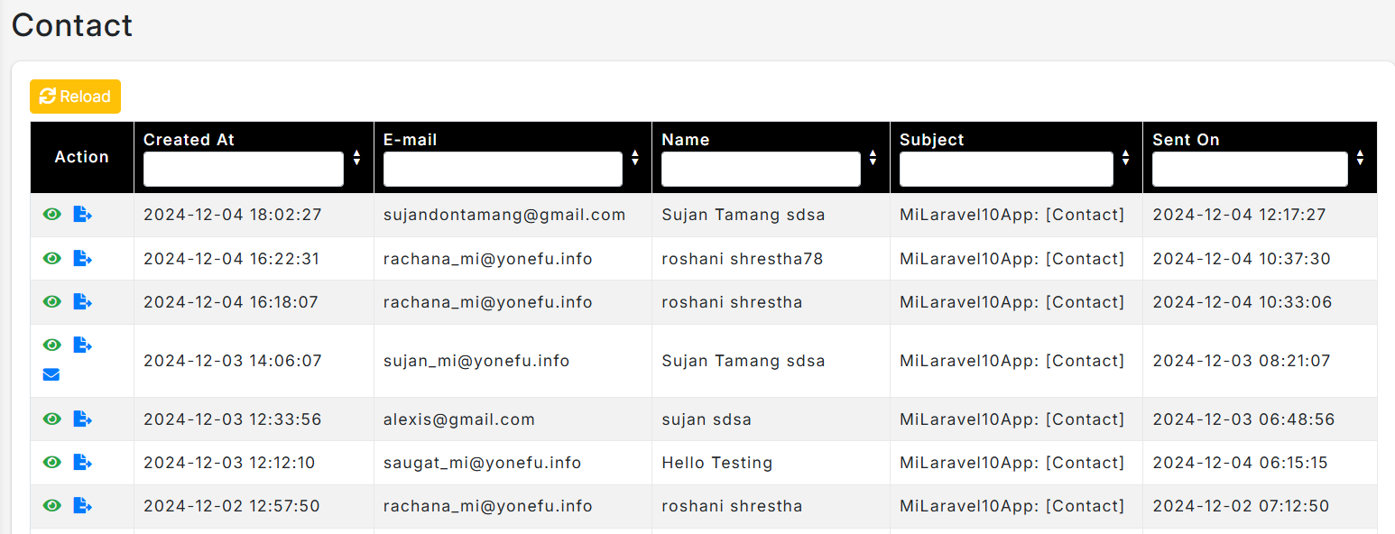Click the name Hello Testing
Viewport: 1395px width, 534px height.
[x=717, y=463]
